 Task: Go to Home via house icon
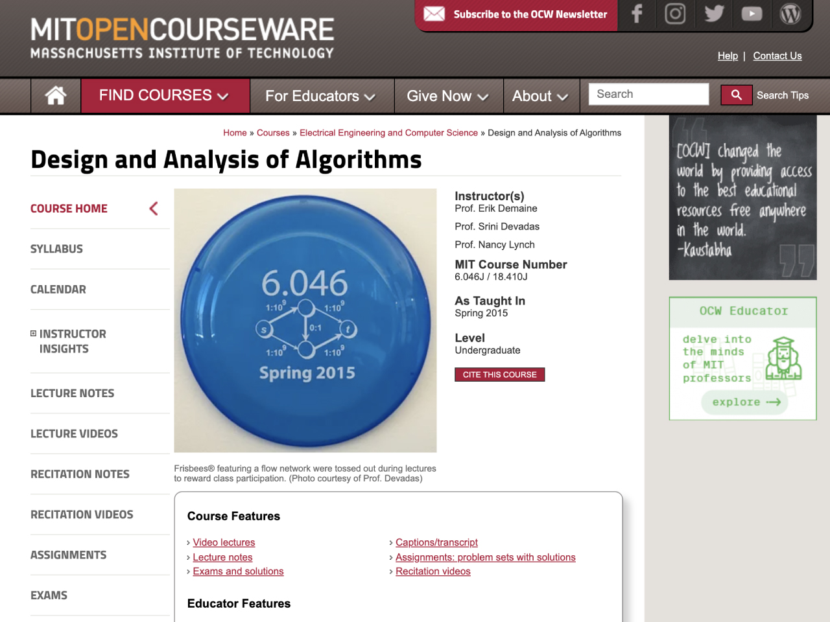pos(56,96)
